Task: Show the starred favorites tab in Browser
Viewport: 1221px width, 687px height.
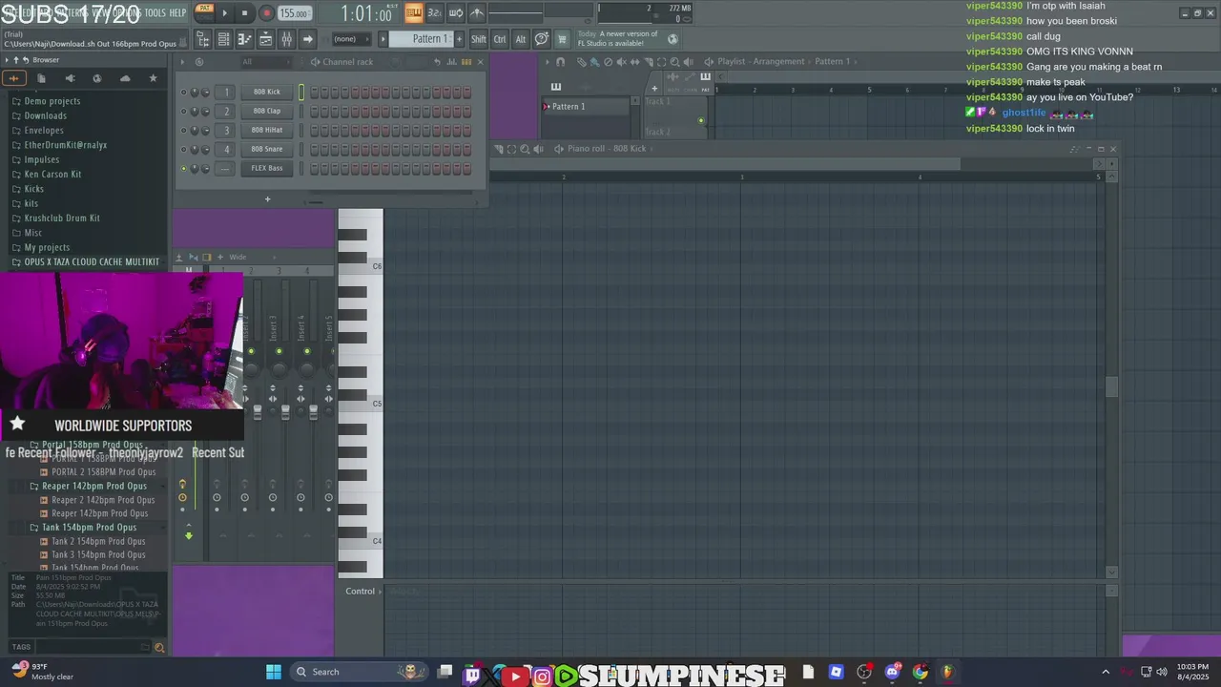Action: click(153, 78)
